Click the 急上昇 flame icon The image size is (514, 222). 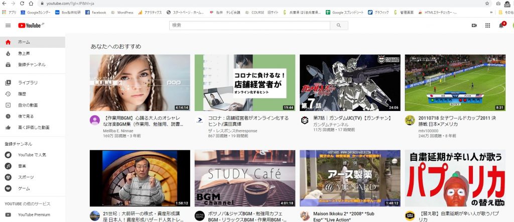tap(8, 53)
